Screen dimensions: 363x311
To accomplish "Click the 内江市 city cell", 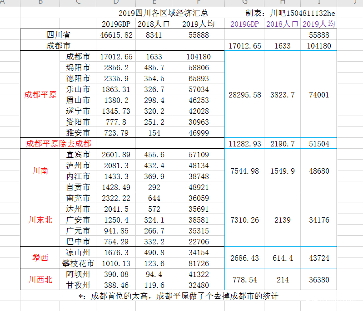I will coord(78,176).
